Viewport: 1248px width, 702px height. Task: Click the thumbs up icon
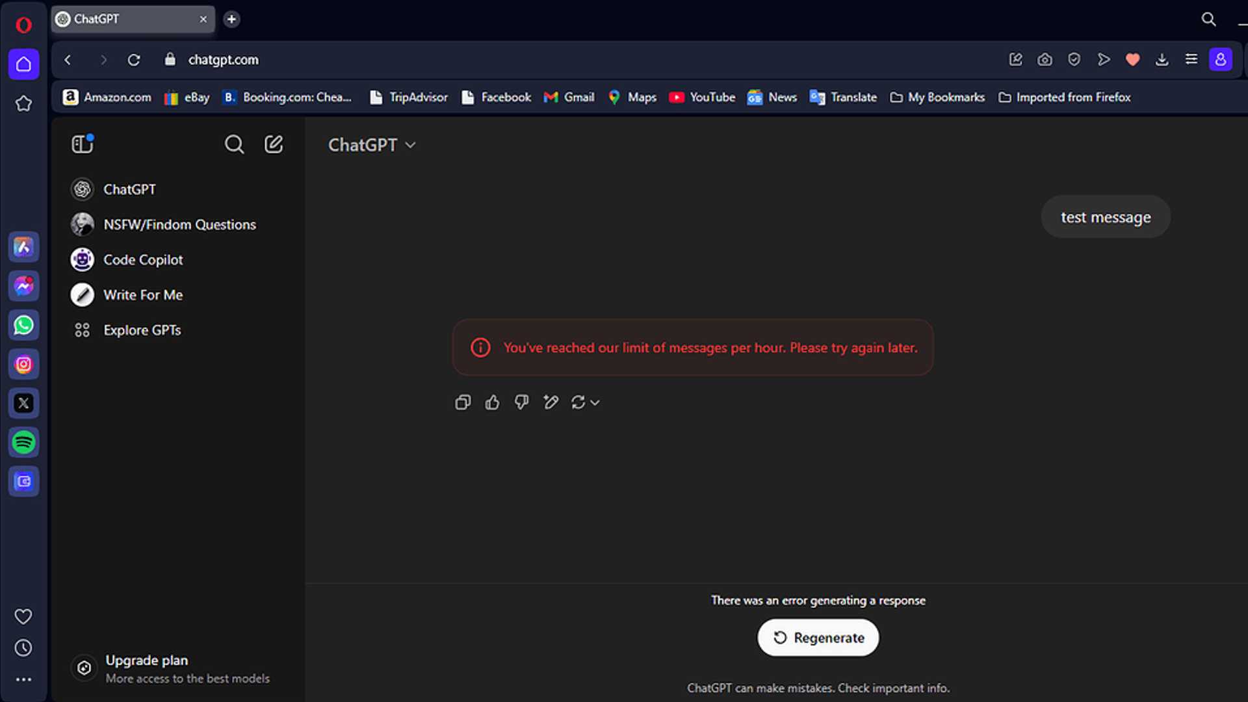pyautogui.click(x=492, y=402)
